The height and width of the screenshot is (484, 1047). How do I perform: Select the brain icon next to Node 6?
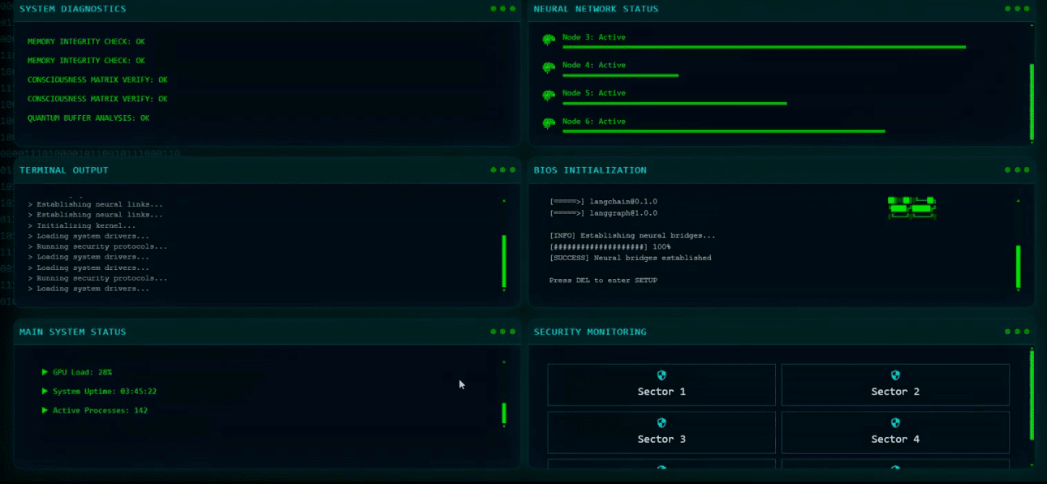549,124
